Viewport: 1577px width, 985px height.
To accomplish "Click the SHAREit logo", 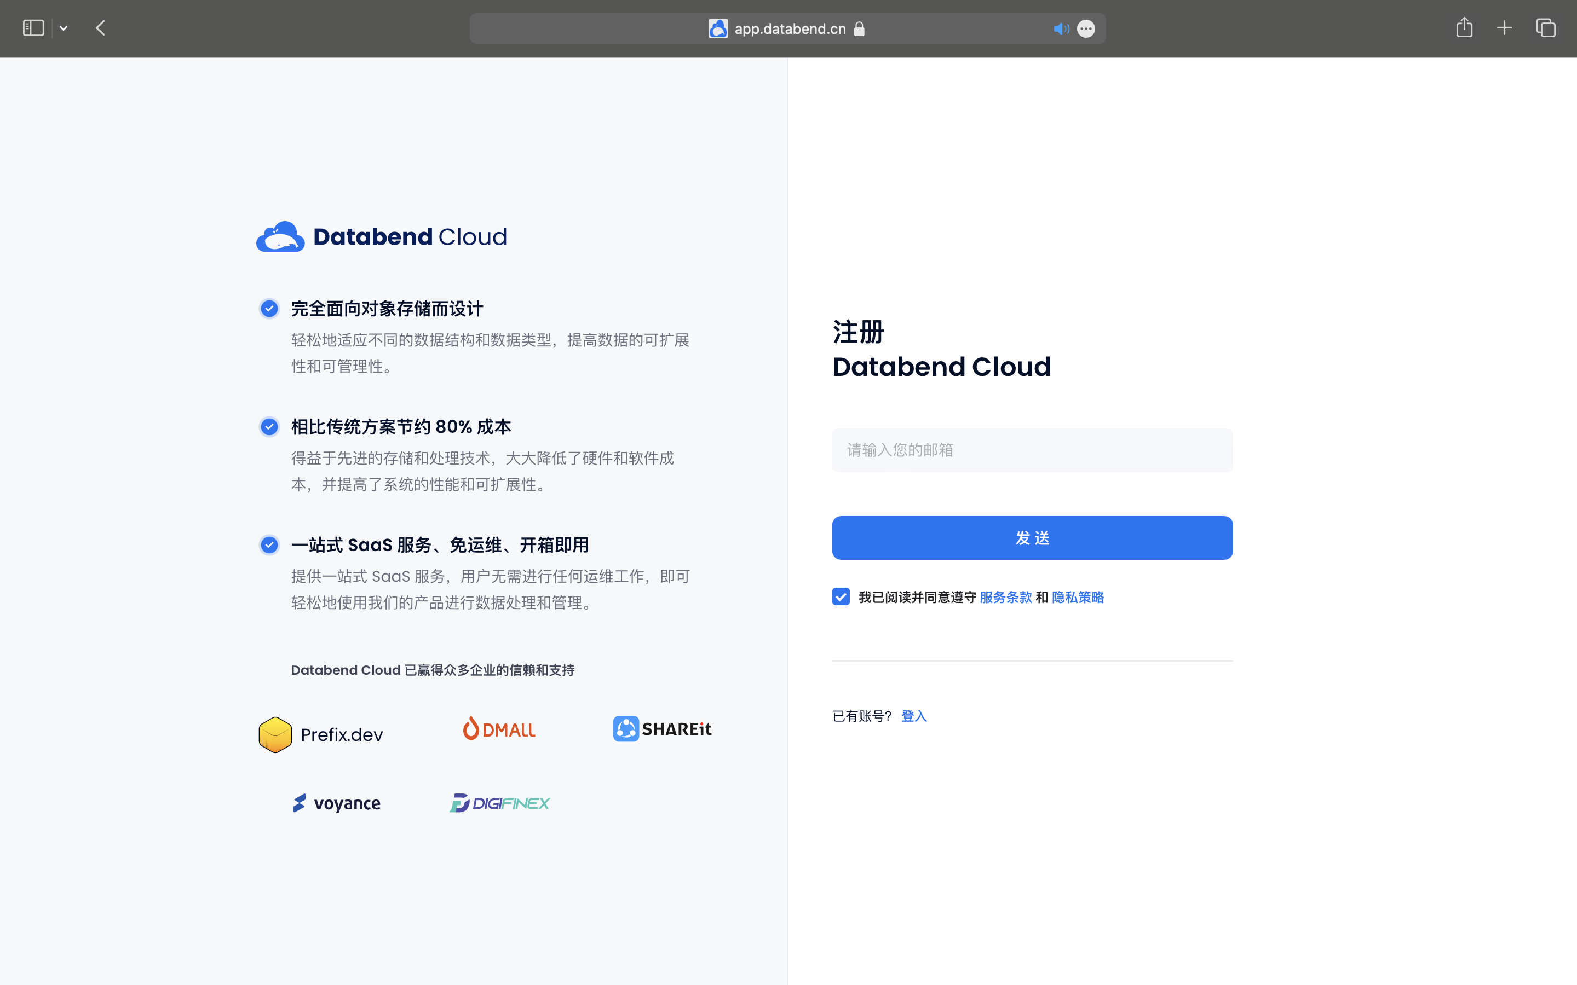I will point(662,728).
